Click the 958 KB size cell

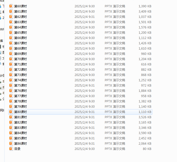click(x=146, y=96)
